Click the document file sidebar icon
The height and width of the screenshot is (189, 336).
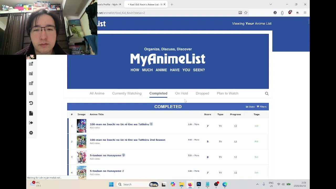coord(31,113)
